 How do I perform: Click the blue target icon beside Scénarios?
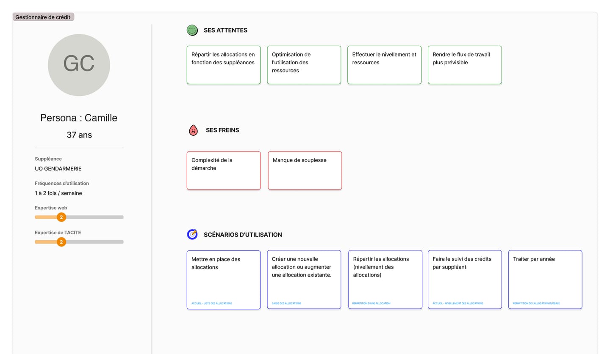192,234
